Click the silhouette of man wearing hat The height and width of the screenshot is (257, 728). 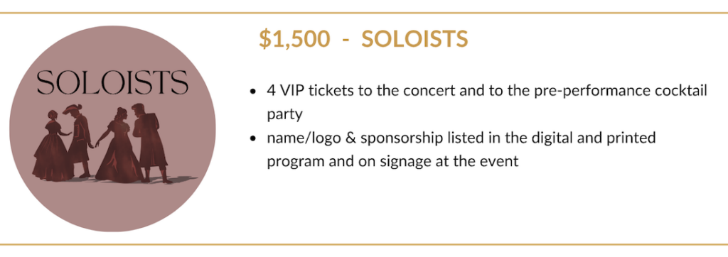(80, 140)
